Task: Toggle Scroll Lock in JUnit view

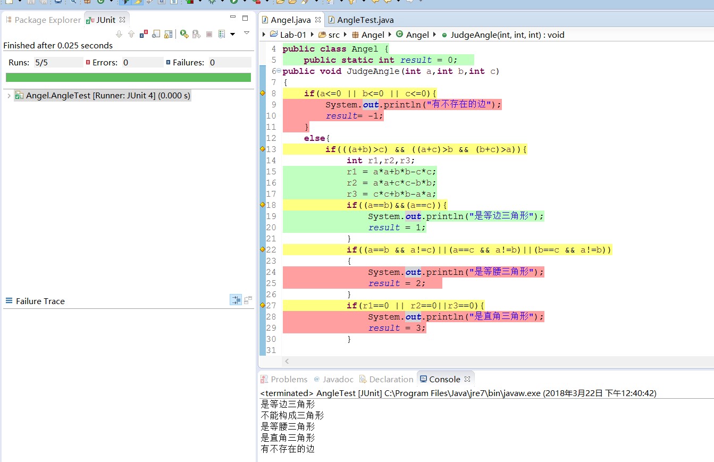Action: click(x=169, y=34)
